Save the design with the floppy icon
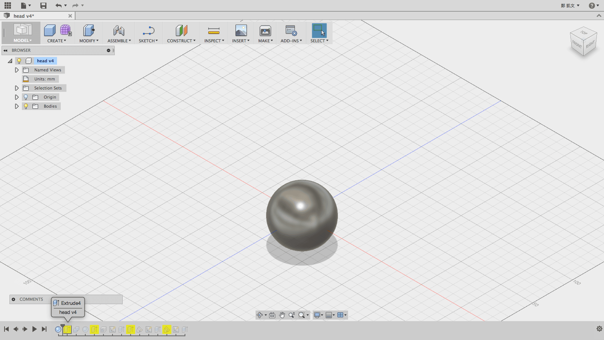Viewport: 604px width, 340px height. [43, 5]
